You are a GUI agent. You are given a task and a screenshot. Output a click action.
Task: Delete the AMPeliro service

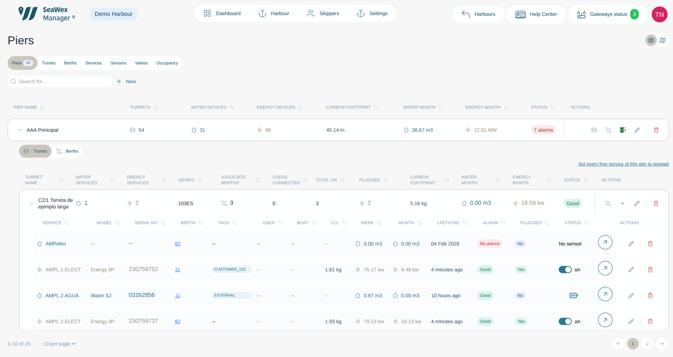coord(650,244)
